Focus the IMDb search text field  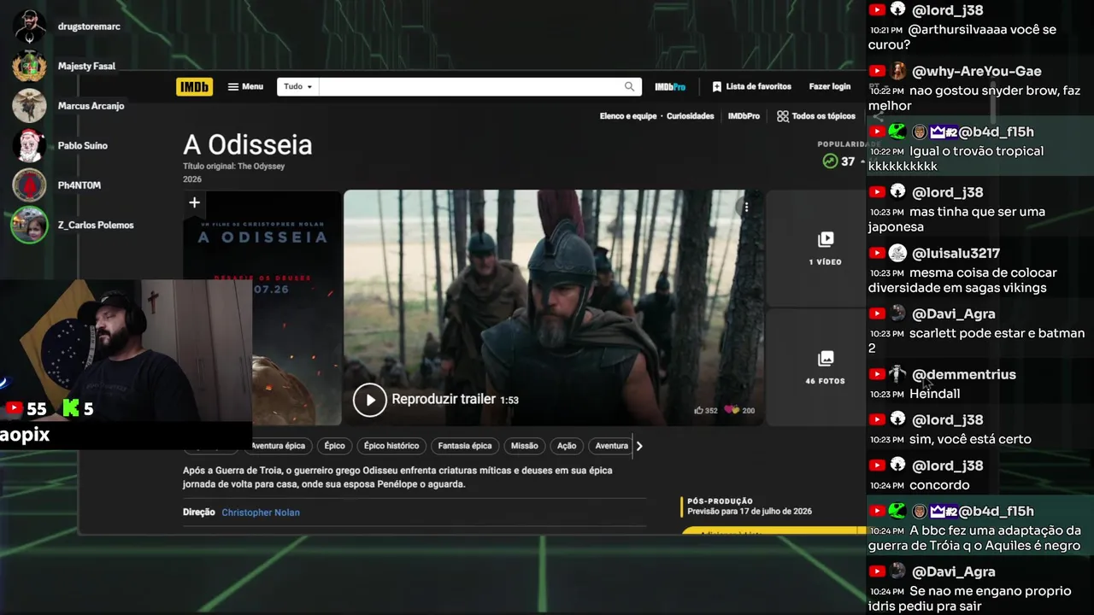470,86
